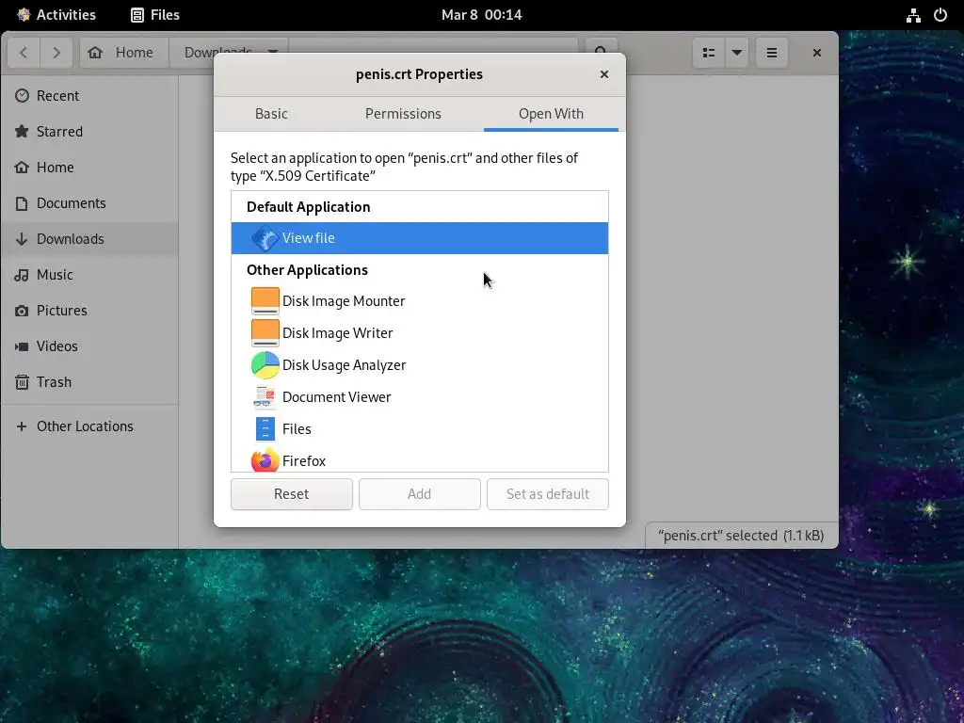This screenshot has height=723, width=964.
Task: Open Videos in sidebar
Action: tap(89, 346)
